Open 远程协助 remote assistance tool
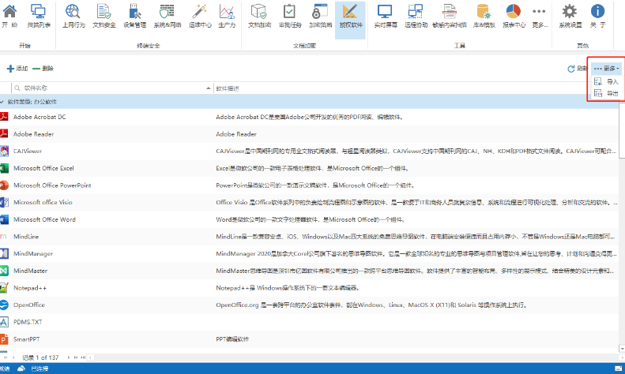This screenshot has width=625, height=374. [416, 15]
